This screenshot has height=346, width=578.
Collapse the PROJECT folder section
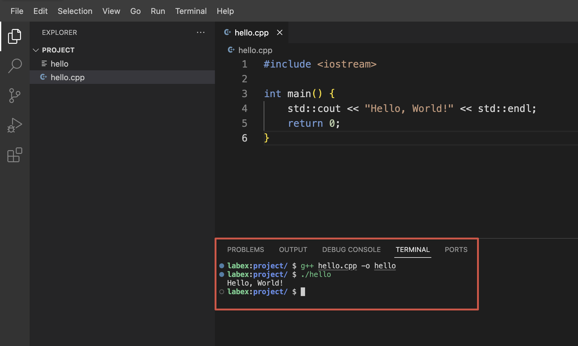click(x=36, y=50)
